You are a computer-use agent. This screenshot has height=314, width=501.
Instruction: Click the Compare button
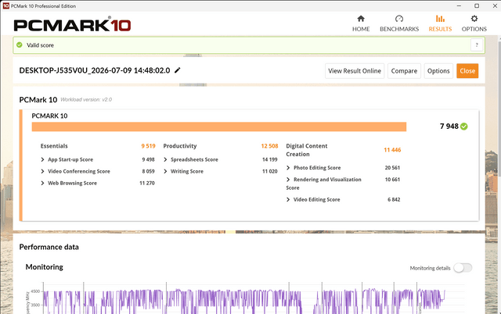(404, 71)
